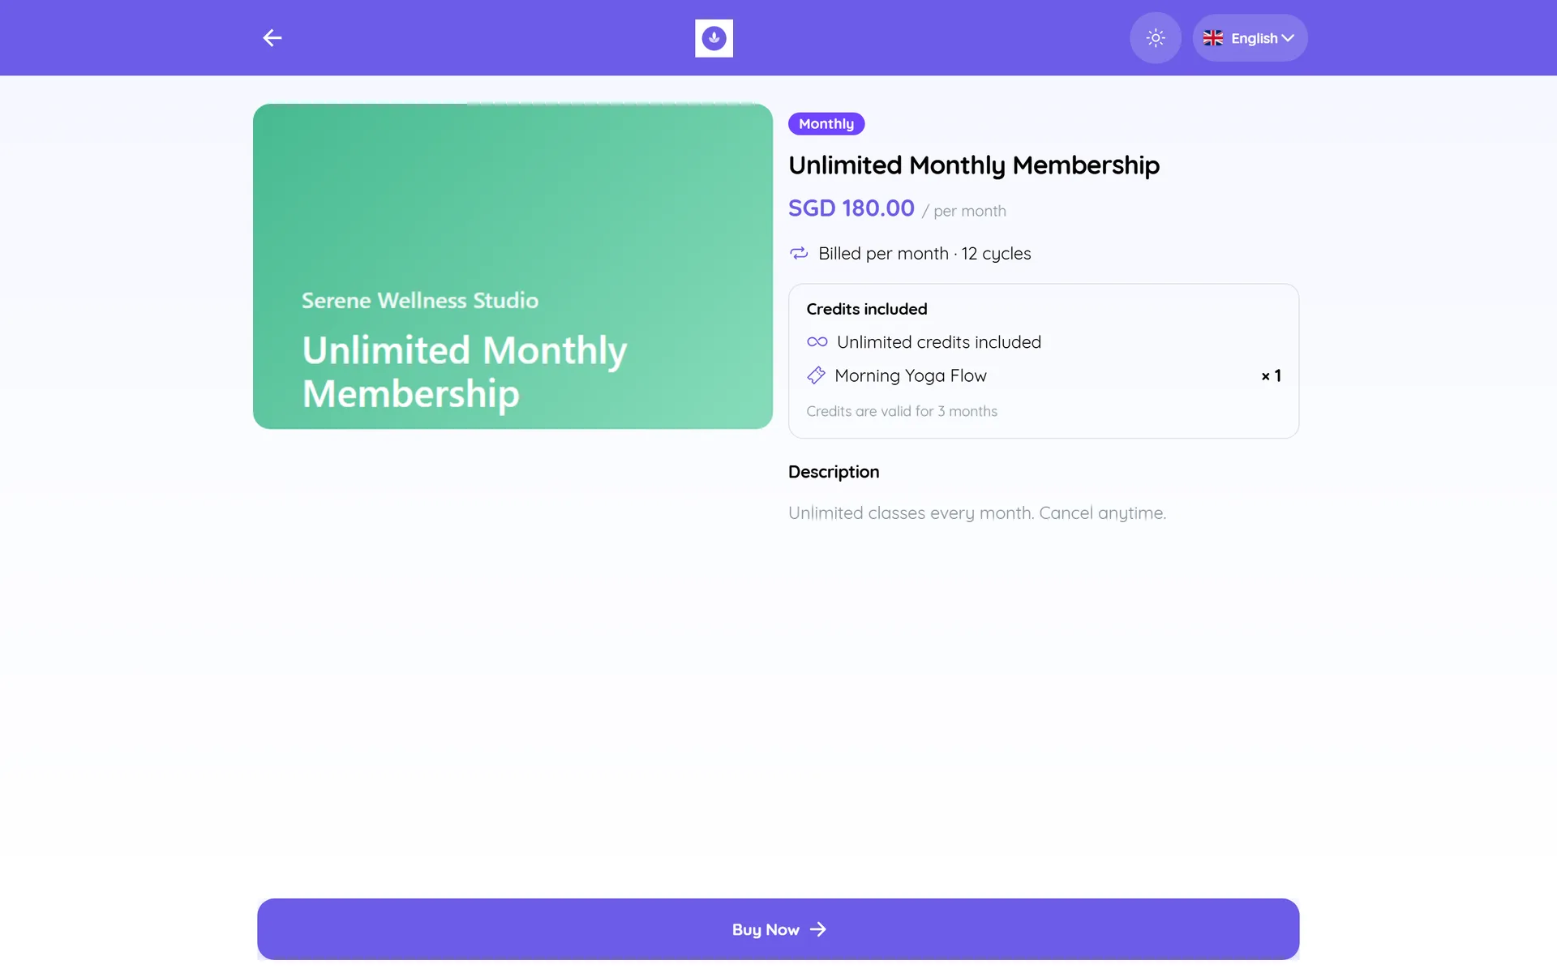
Task: Go back using the left arrow
Action: (x=272, y=38)
